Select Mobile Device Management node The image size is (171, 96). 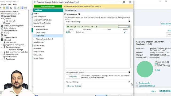(x=14, y=26)
